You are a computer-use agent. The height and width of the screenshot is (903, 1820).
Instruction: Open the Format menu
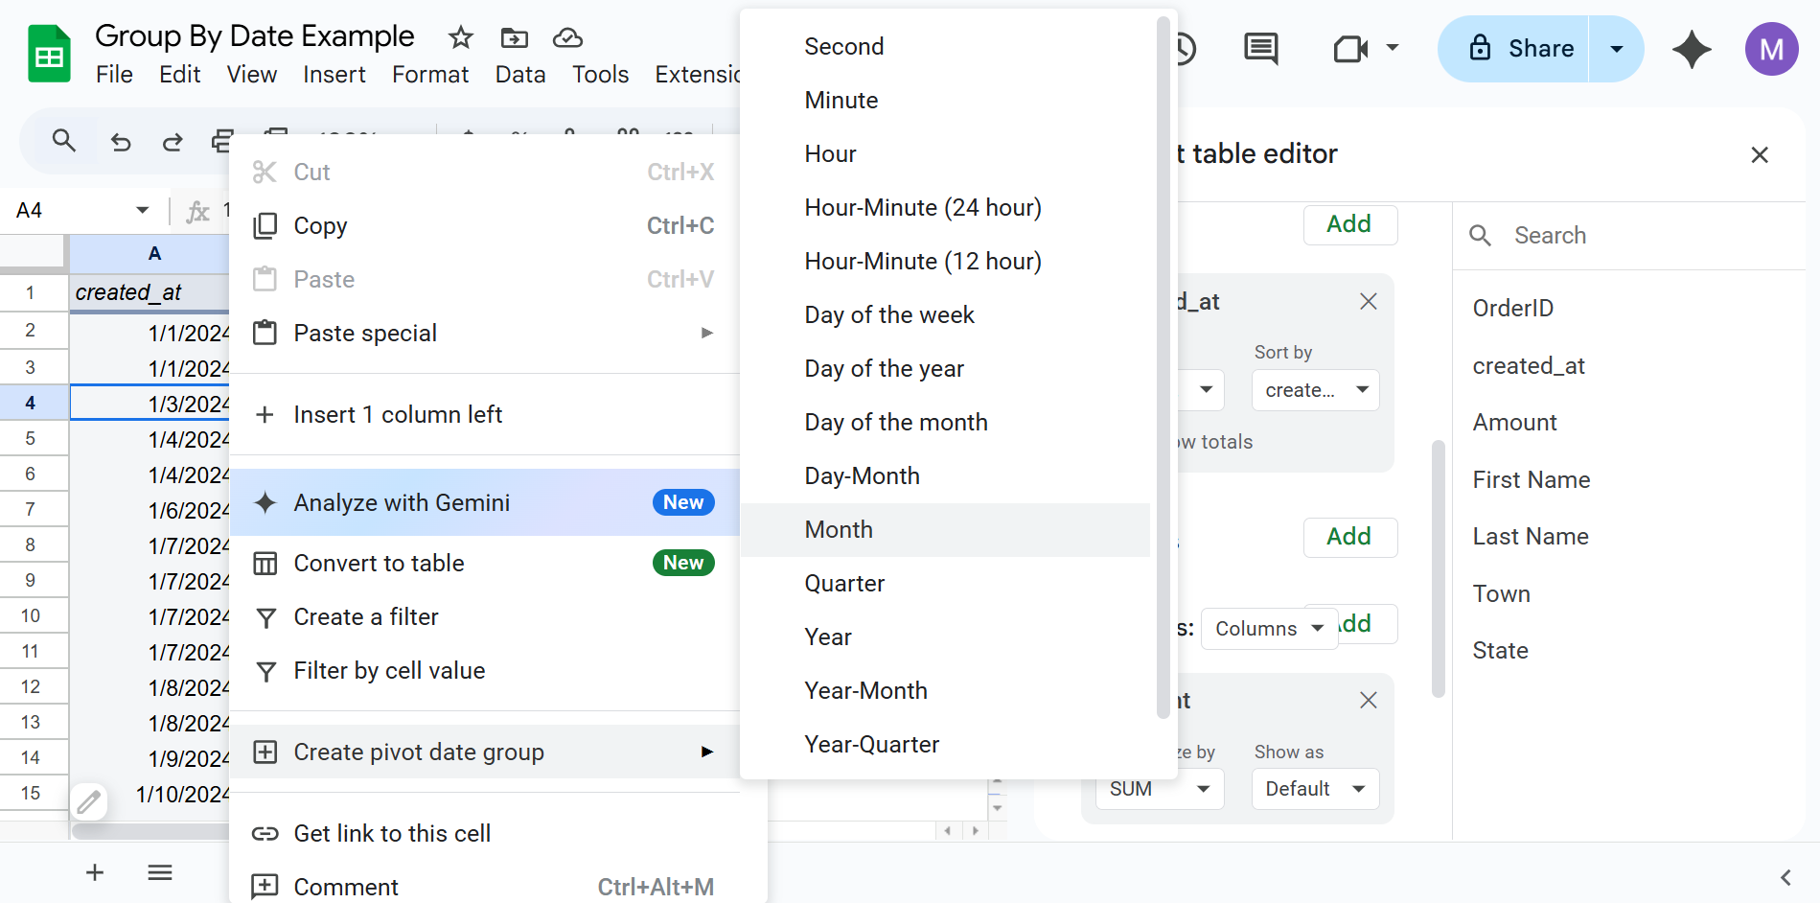tap(430, 74)
